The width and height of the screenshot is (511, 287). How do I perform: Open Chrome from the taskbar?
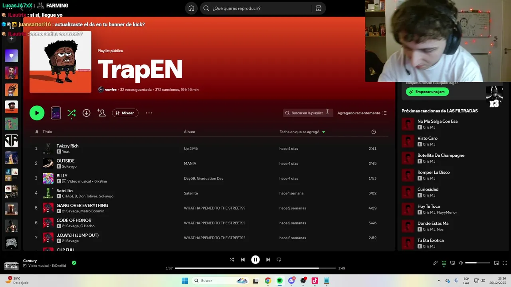point(268,281)
